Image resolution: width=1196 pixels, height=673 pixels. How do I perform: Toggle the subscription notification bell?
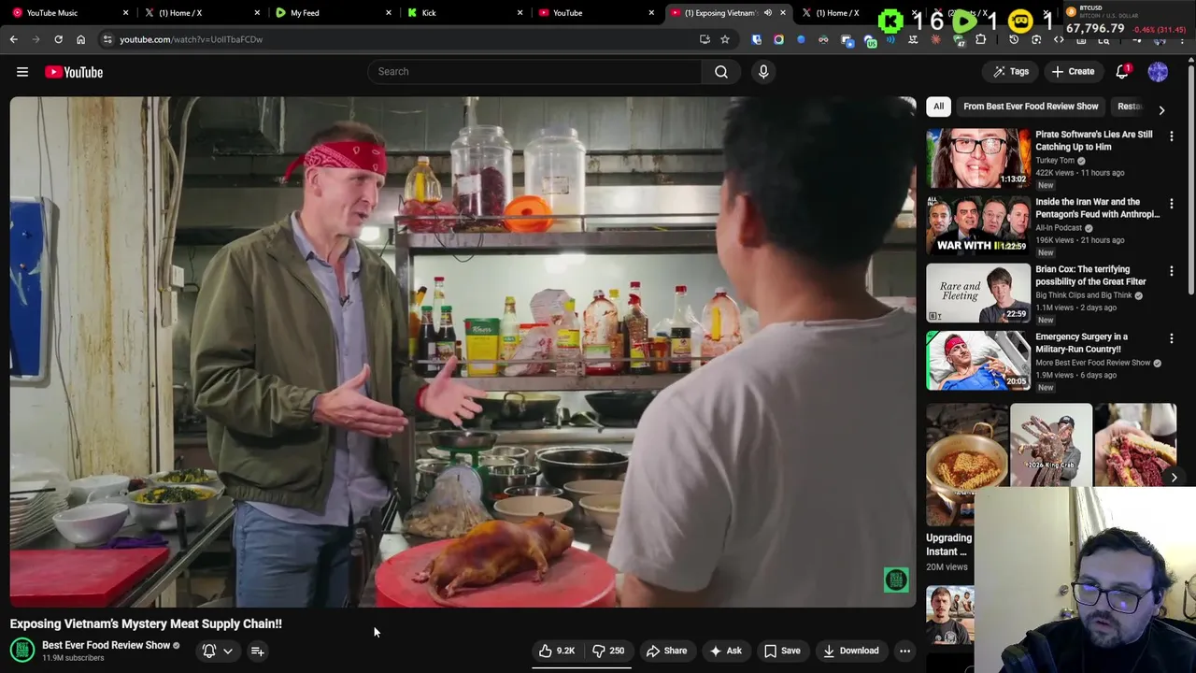tap(217, 651)
